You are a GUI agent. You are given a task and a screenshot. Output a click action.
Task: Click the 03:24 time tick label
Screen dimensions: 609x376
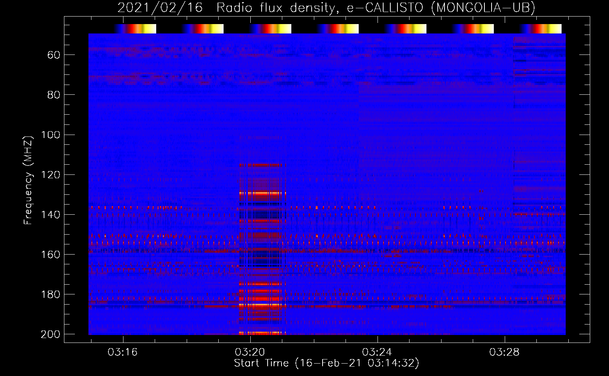tap(377, 352)
